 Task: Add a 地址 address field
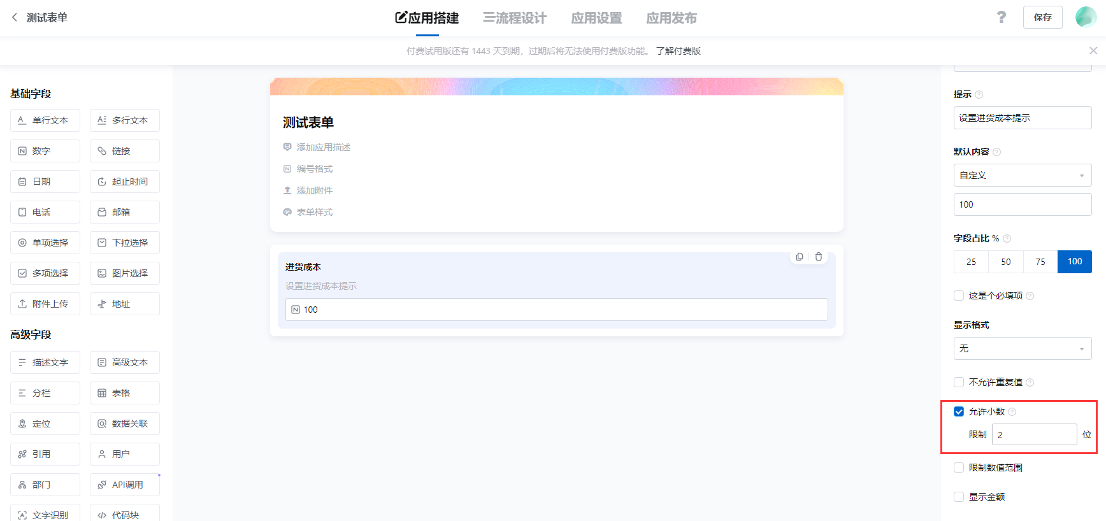[x=125, y=304]
